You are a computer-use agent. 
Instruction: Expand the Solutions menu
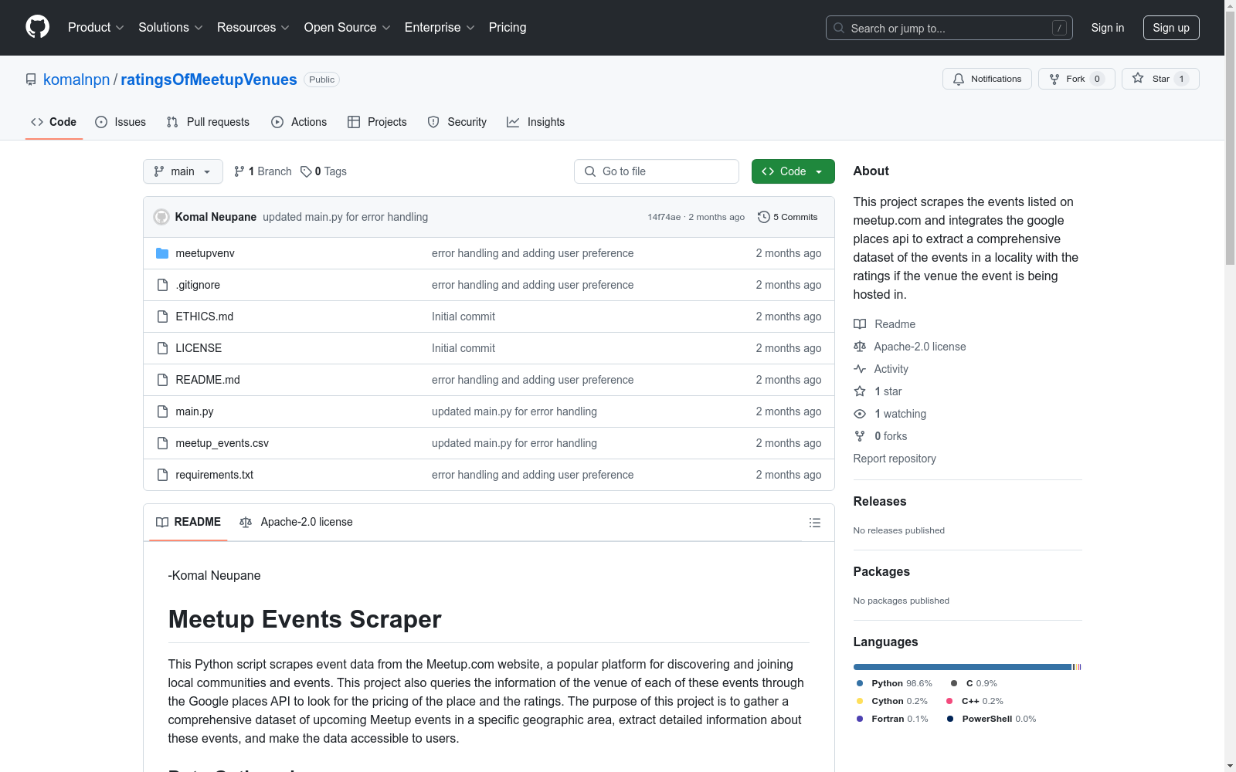pyautogui.click(x=171, y=28)
